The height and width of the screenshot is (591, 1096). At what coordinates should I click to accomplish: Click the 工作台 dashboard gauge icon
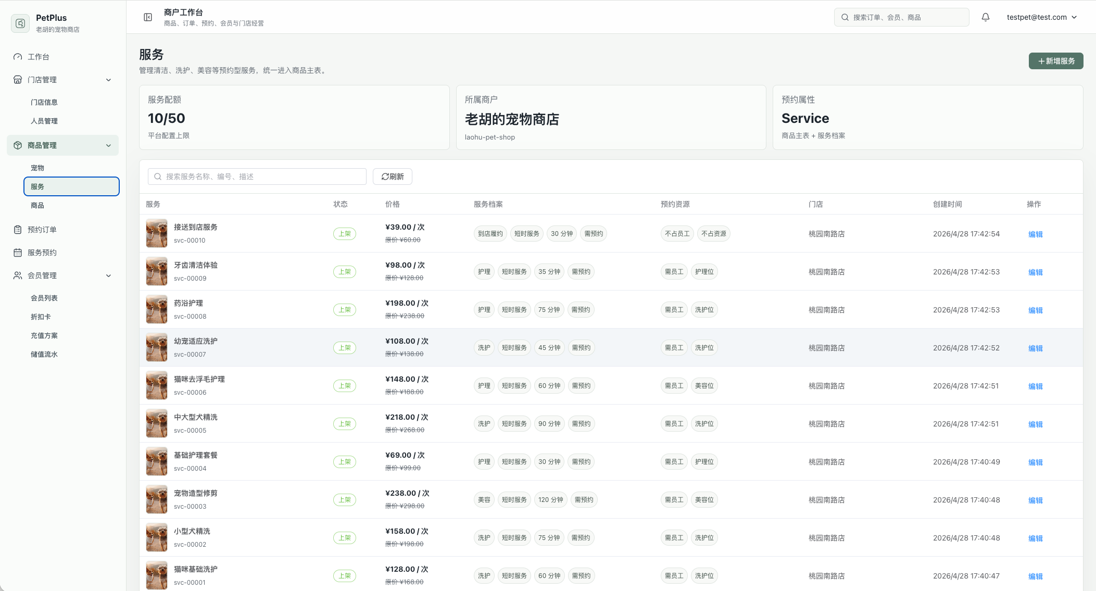(x=18, y=57)
